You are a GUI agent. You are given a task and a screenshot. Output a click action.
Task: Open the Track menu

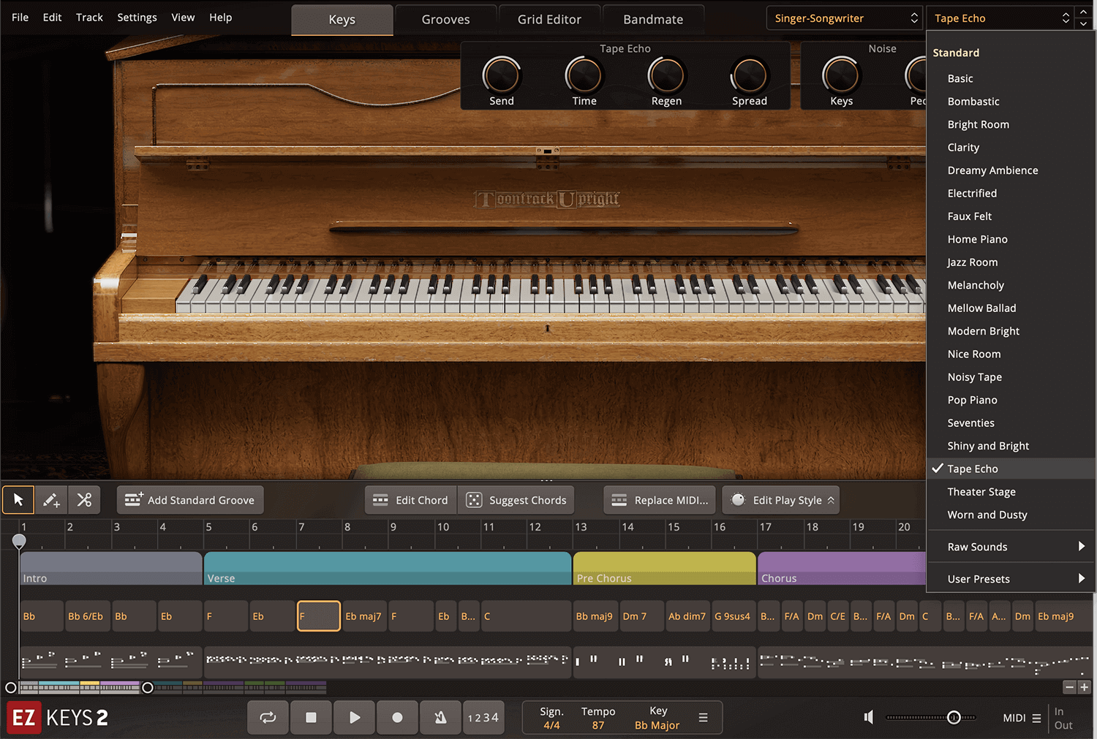point(89,18)
